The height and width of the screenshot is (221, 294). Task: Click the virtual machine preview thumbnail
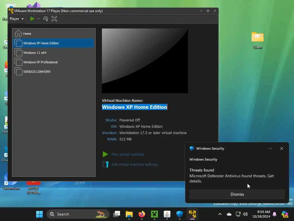(145, 61)
